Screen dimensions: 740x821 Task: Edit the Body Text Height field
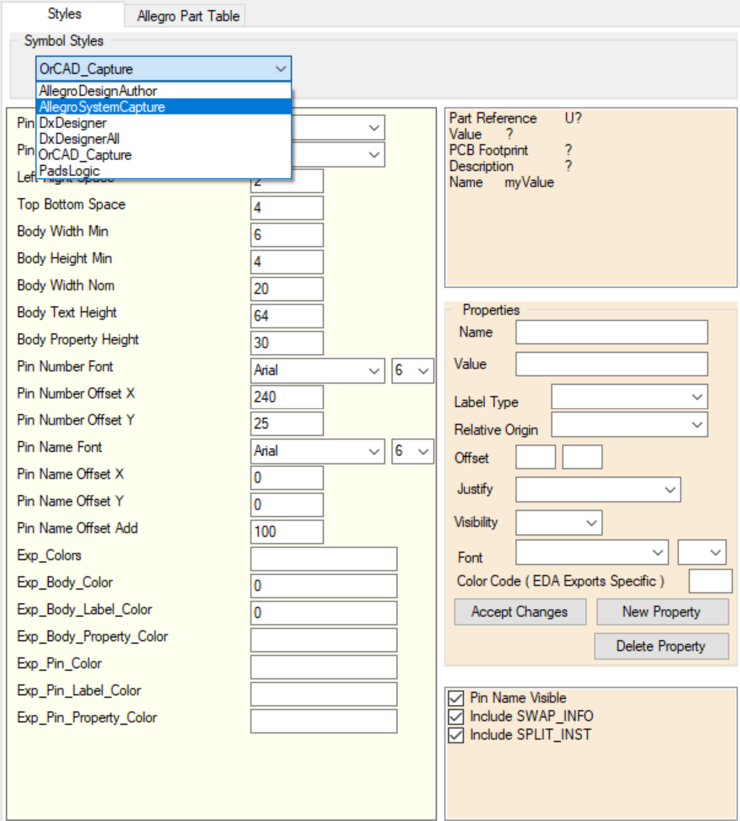tap(287, 316)
